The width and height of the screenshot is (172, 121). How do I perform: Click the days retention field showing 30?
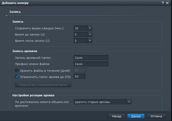point(80,70)
